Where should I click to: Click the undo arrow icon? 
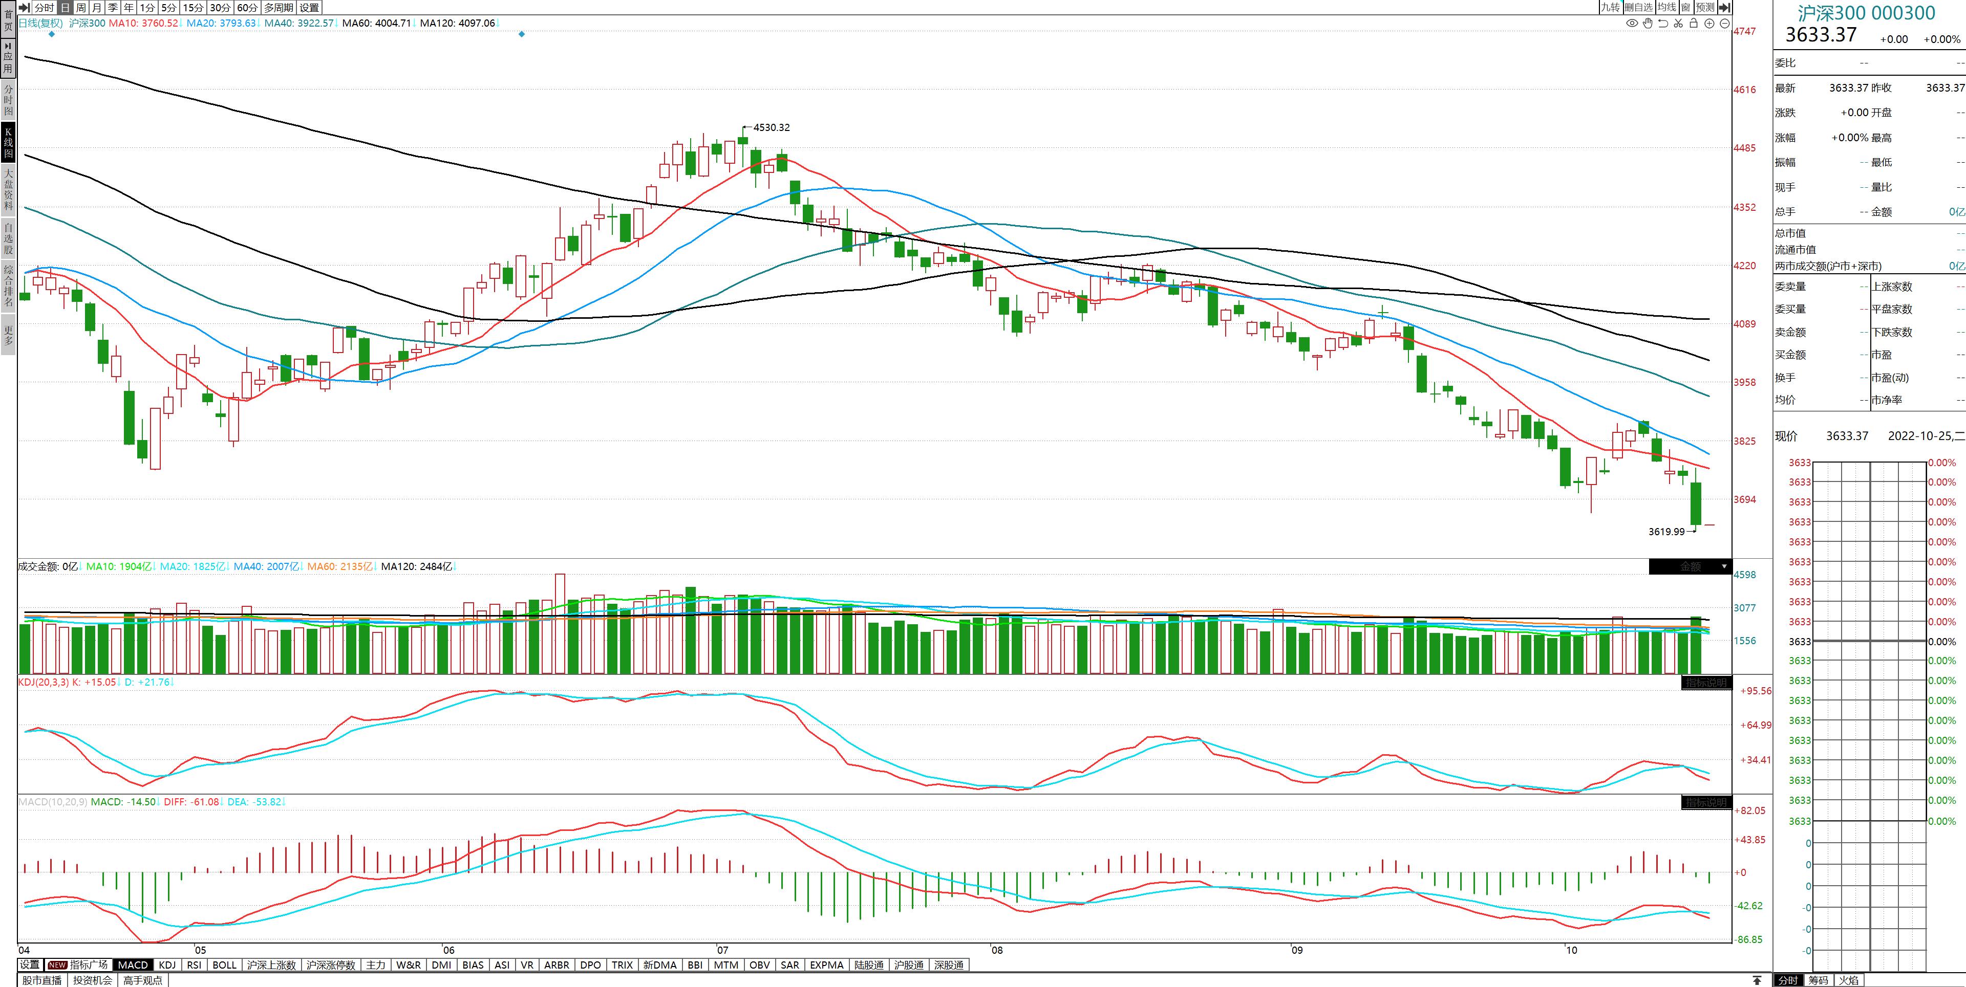coord(1663,24)
